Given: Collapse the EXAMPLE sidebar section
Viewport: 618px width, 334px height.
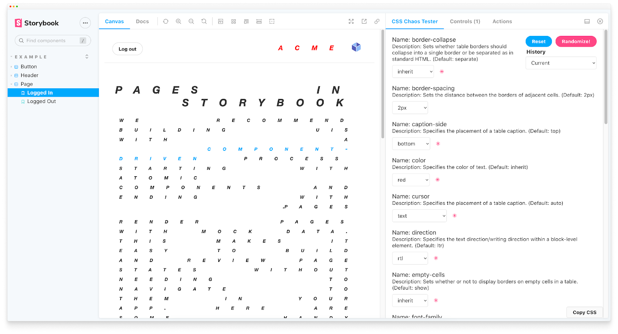Looking at the screenshot, I should (x=30, y=57).
